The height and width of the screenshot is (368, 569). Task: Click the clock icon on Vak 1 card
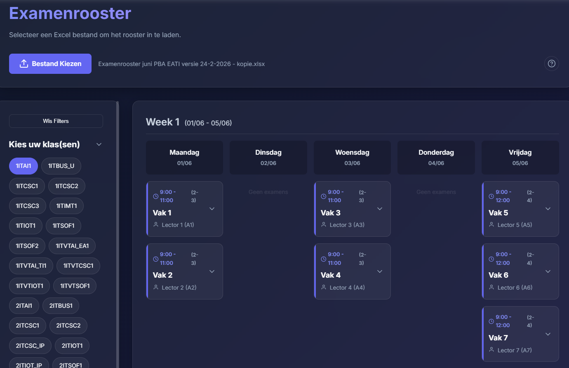pyautogui.click(x=156, y=196)
